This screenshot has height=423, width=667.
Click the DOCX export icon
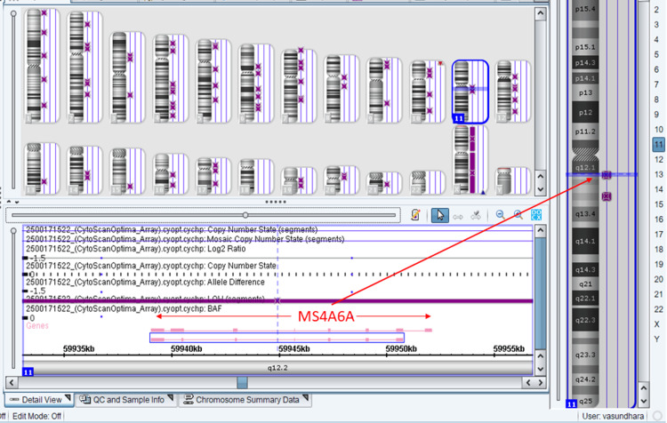pos(536,215)
